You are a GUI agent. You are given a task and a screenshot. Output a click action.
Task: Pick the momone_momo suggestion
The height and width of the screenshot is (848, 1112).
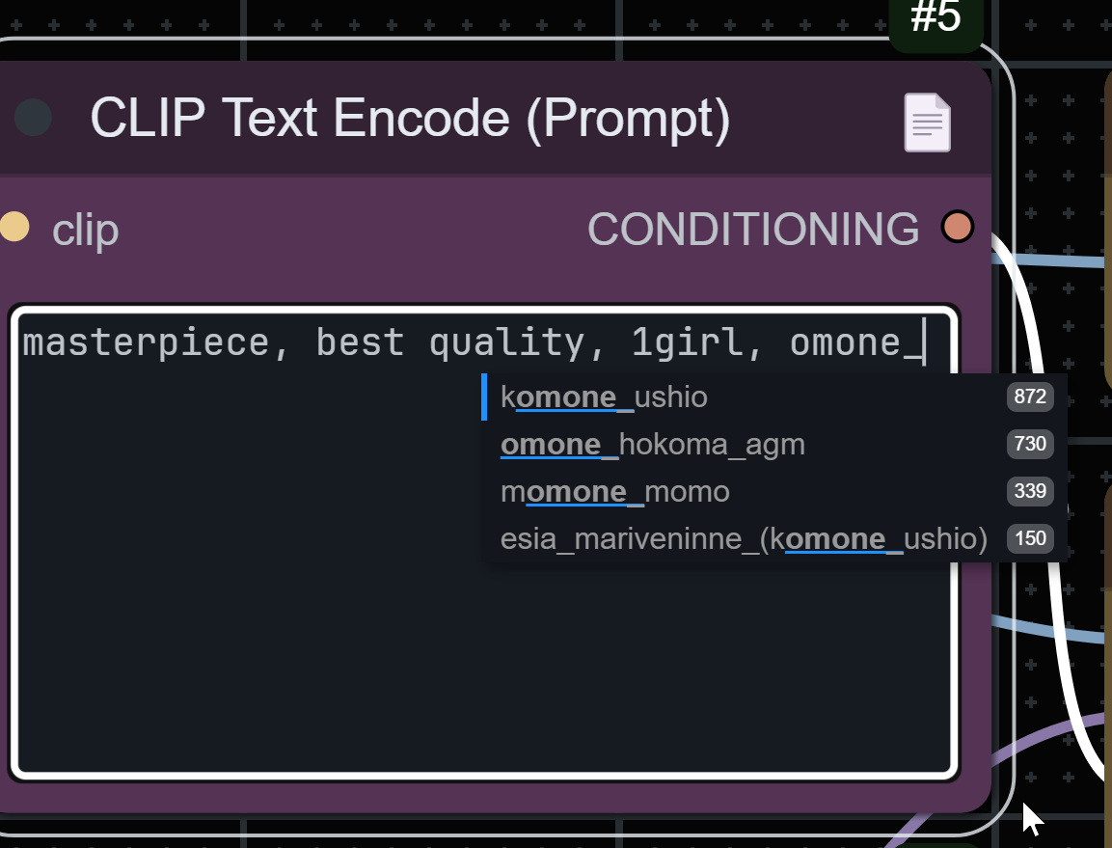tap(614, 492)
